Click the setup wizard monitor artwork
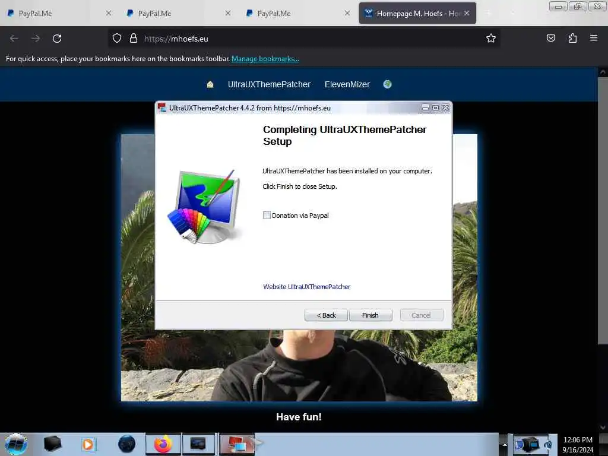Viewport: 608px width, 456px height. [x=205, y=207]
